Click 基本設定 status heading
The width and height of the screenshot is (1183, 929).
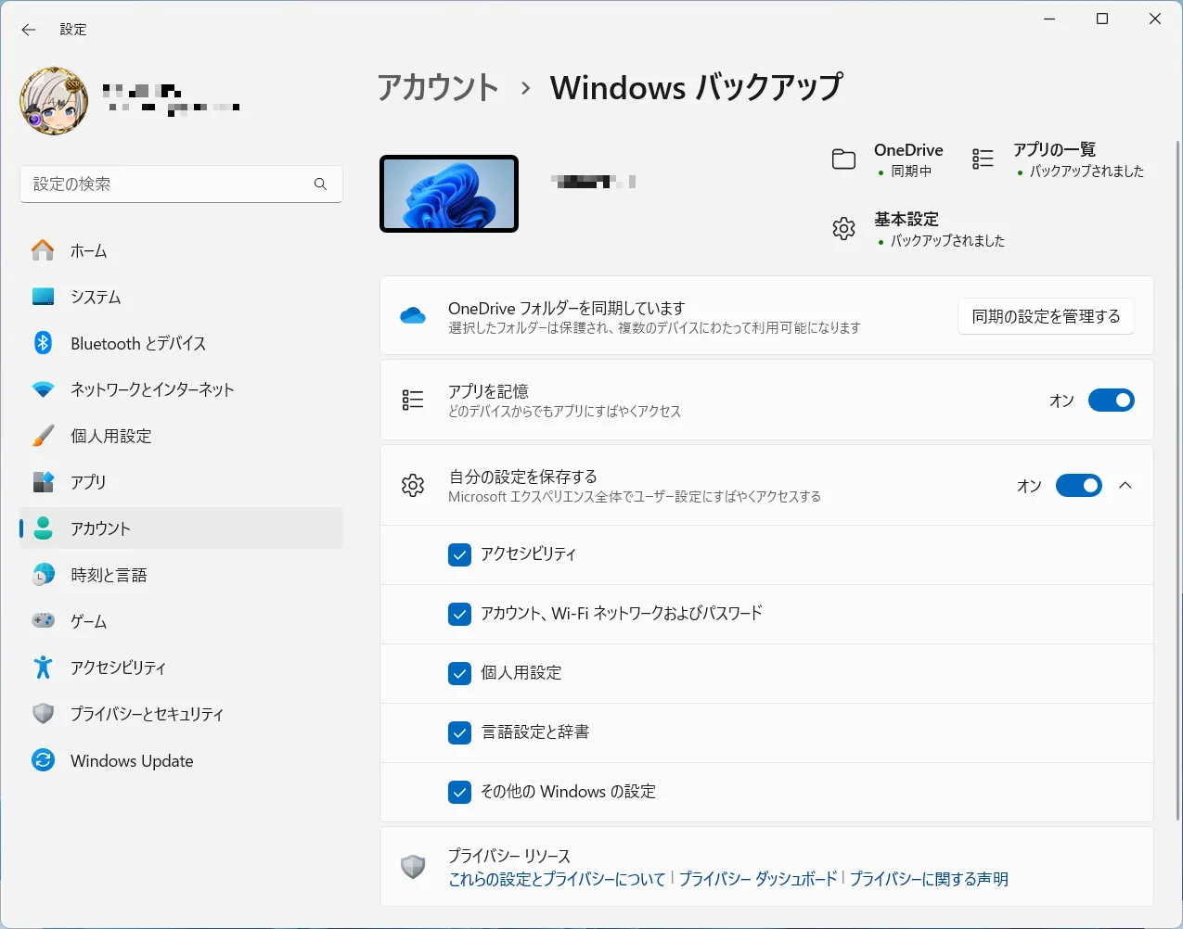click(x=907, y=219)
